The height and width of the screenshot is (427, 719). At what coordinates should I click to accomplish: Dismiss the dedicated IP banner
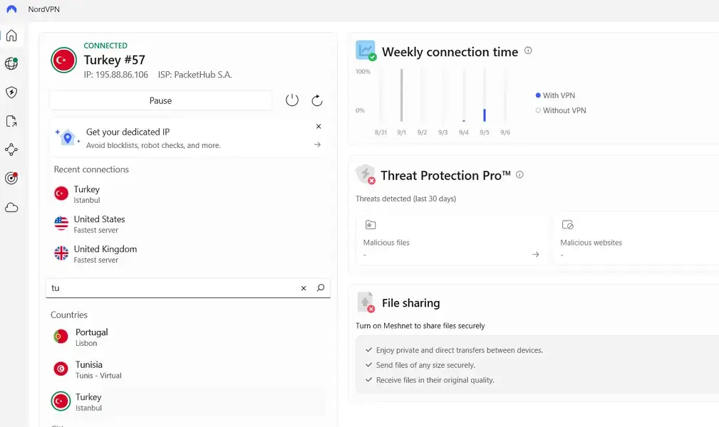[319, 127]
